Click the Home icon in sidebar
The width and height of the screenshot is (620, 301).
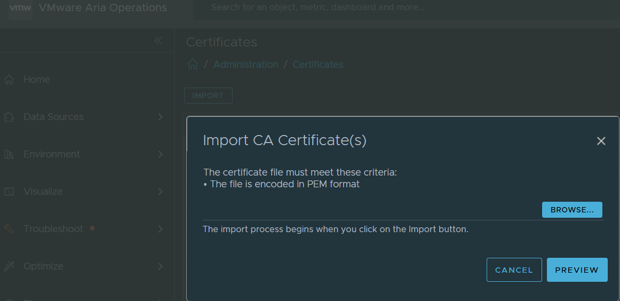click(9, 80)
